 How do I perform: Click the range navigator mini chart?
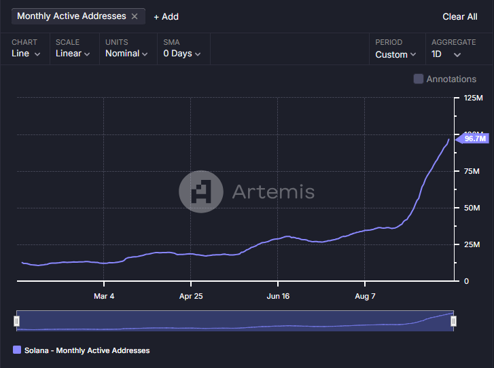tap(235, 320)
